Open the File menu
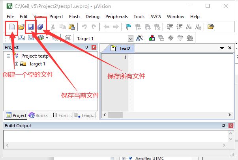Viewport: 238px width, 160px height. point(10,17)
